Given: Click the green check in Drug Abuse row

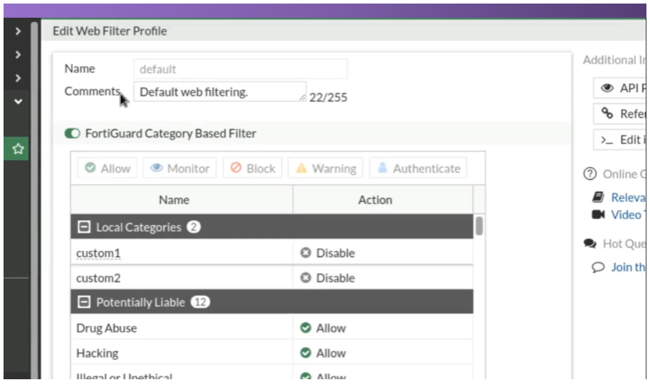Looking at the screenshot, I should (x=306, y=327).
